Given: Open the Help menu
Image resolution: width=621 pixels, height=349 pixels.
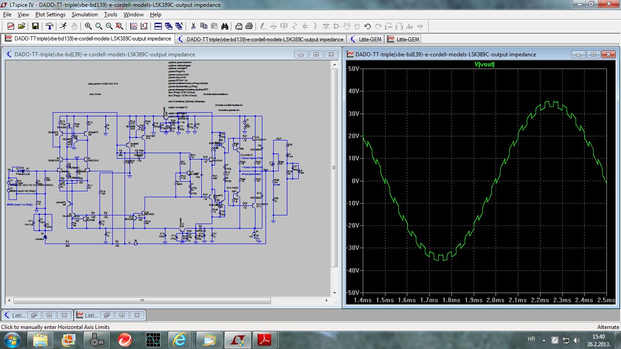Looking at the screenshot, I should tap(155, 15).
